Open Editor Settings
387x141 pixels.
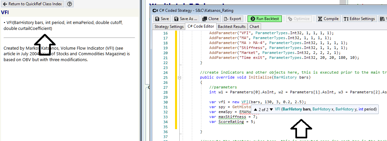point(359,19)
